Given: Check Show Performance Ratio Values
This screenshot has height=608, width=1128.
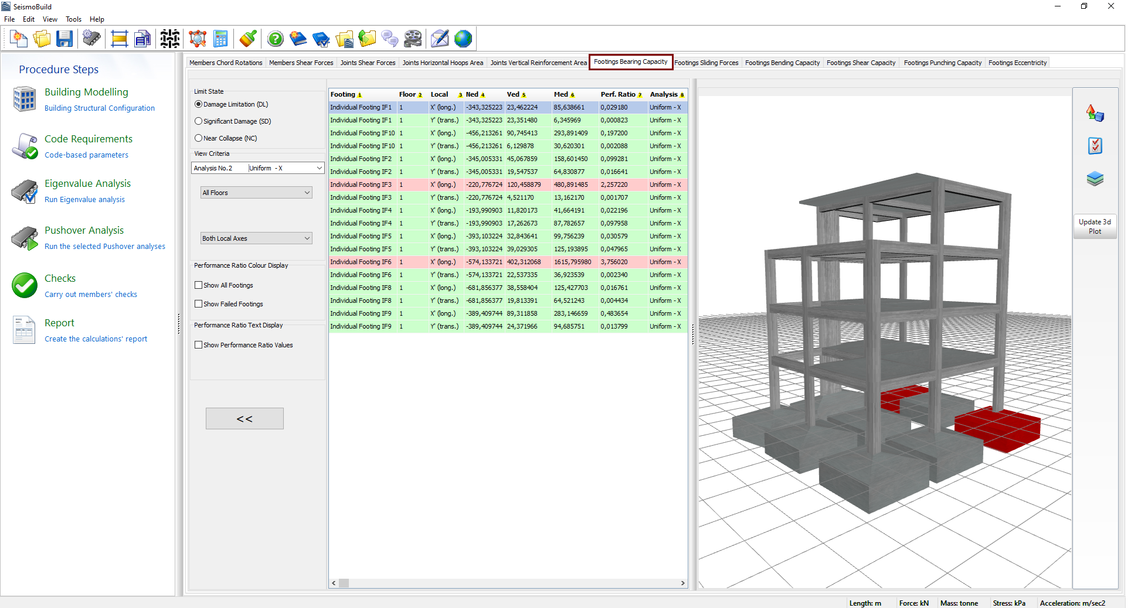Looking at the screenshot, I should (199, 345).
